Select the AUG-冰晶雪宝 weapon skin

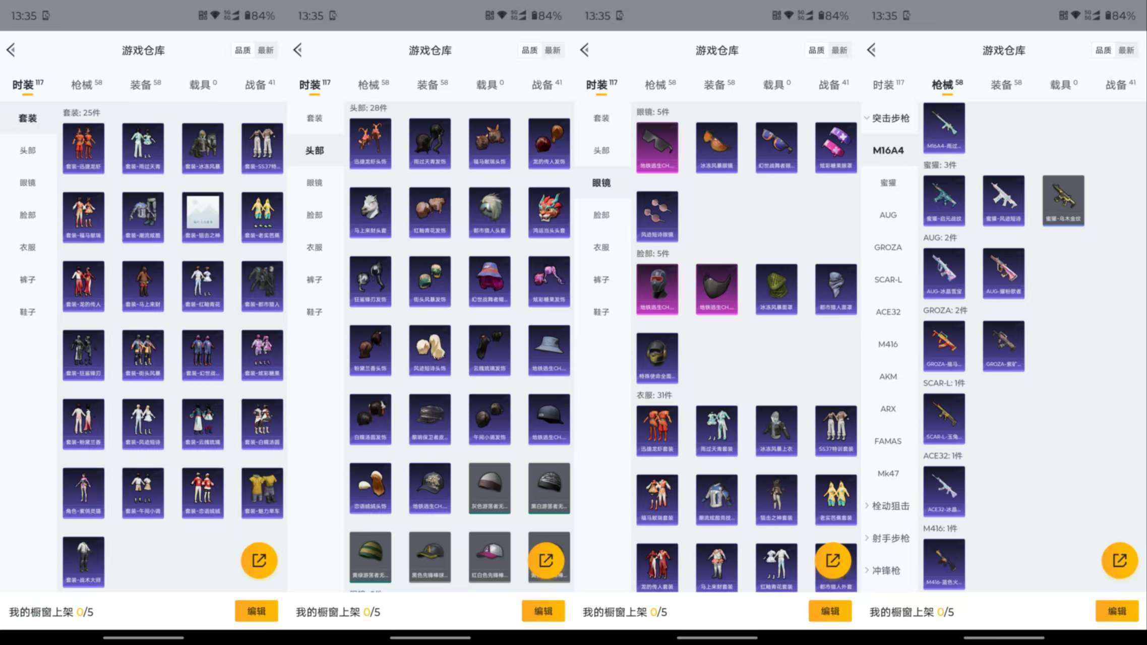coord(944,273)
